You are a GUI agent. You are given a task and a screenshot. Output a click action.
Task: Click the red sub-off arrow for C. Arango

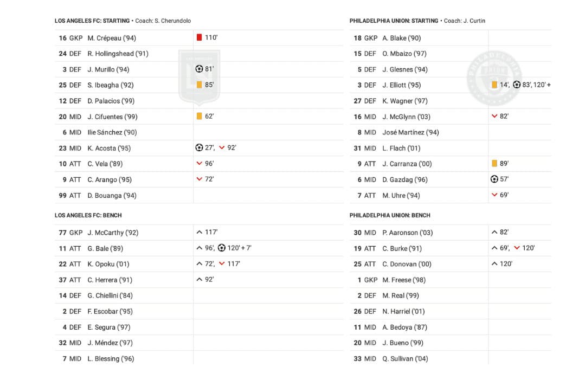point(200,179)
